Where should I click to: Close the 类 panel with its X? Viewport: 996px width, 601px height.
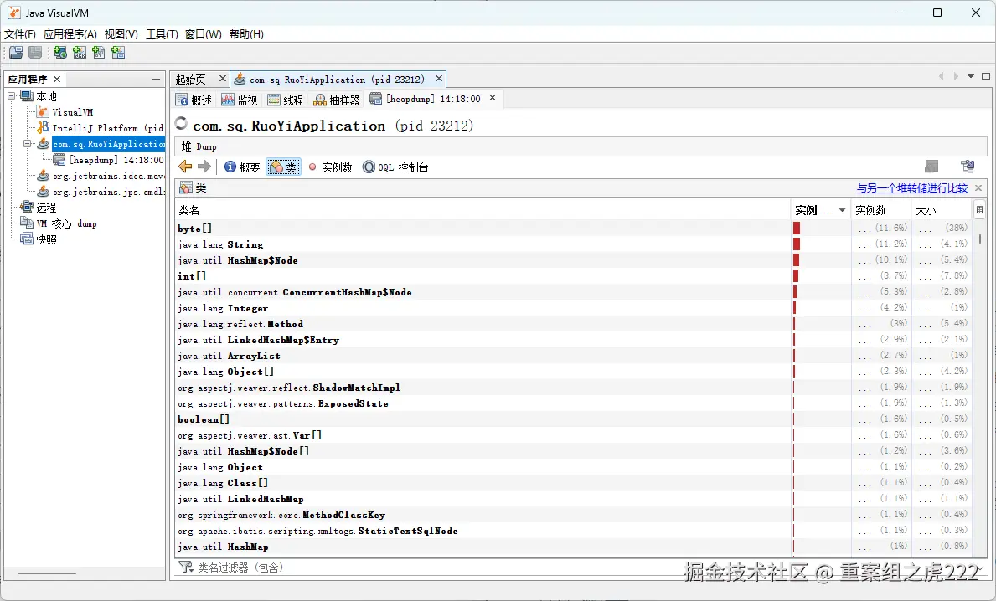point(978,187)
